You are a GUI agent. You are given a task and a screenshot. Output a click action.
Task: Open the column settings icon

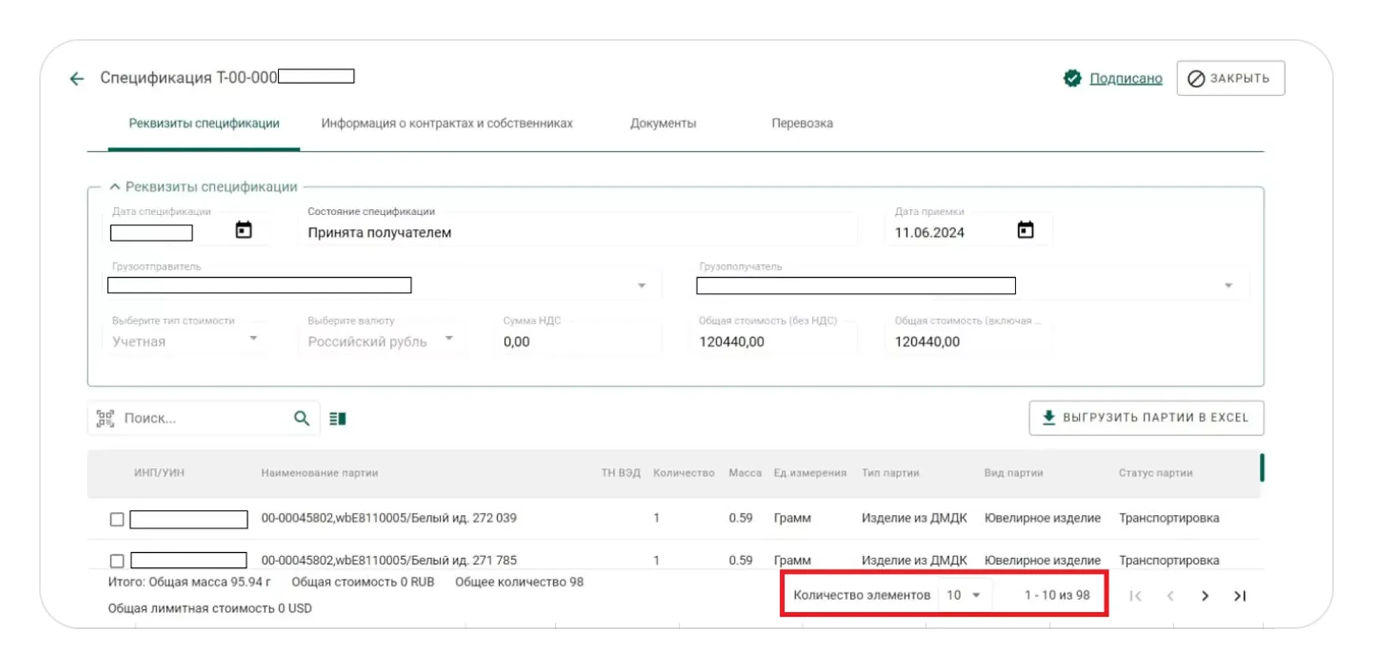click(x=338, y=418)
